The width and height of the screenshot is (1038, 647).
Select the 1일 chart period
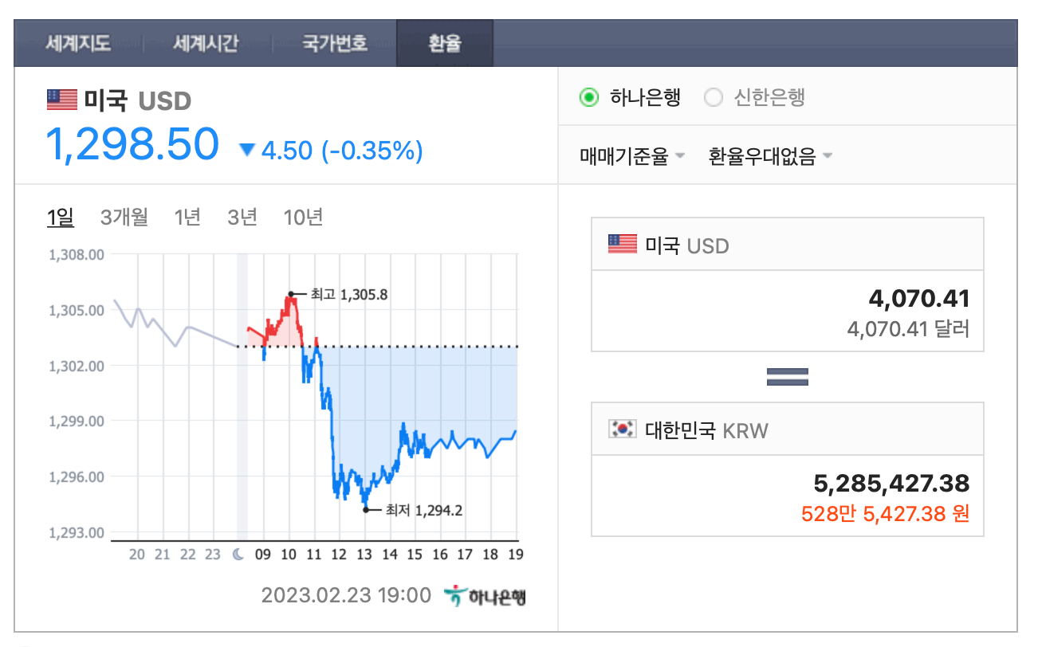(x=58, y=216)
